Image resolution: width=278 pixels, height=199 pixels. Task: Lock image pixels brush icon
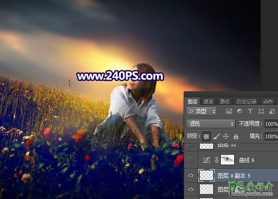pyautogui.click(x=216, y=136)
